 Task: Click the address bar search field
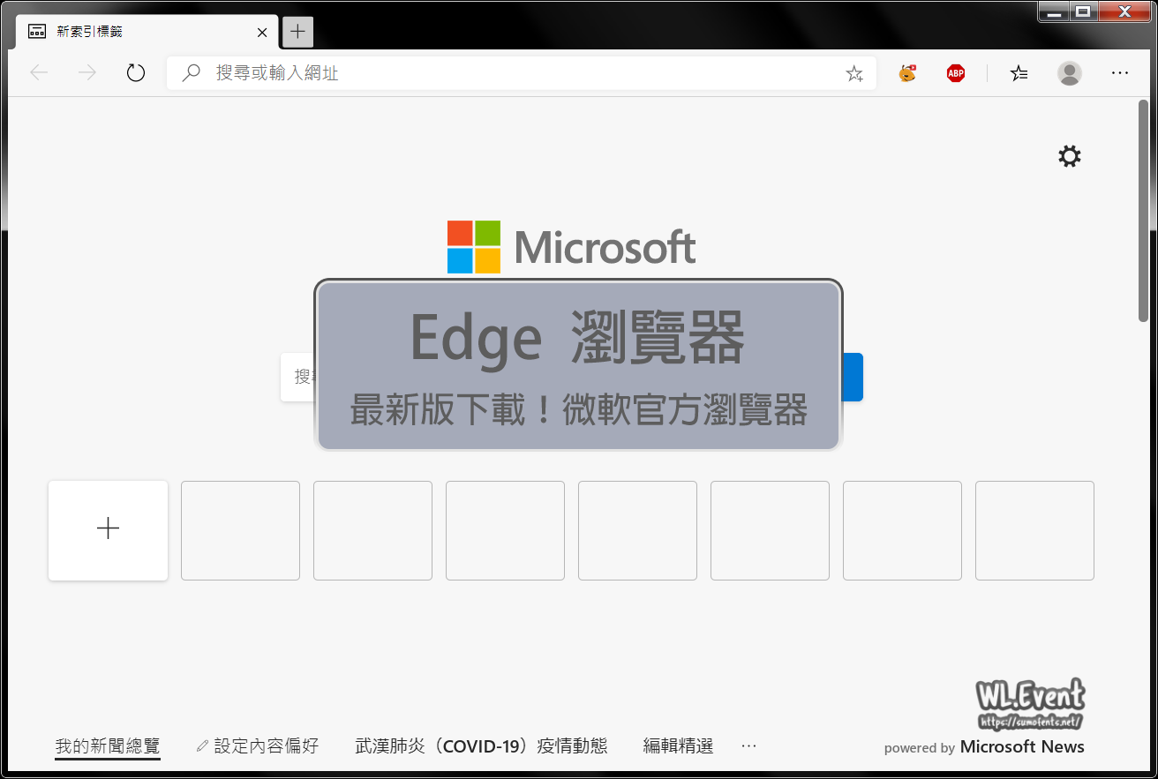click(x=521, y=73)
